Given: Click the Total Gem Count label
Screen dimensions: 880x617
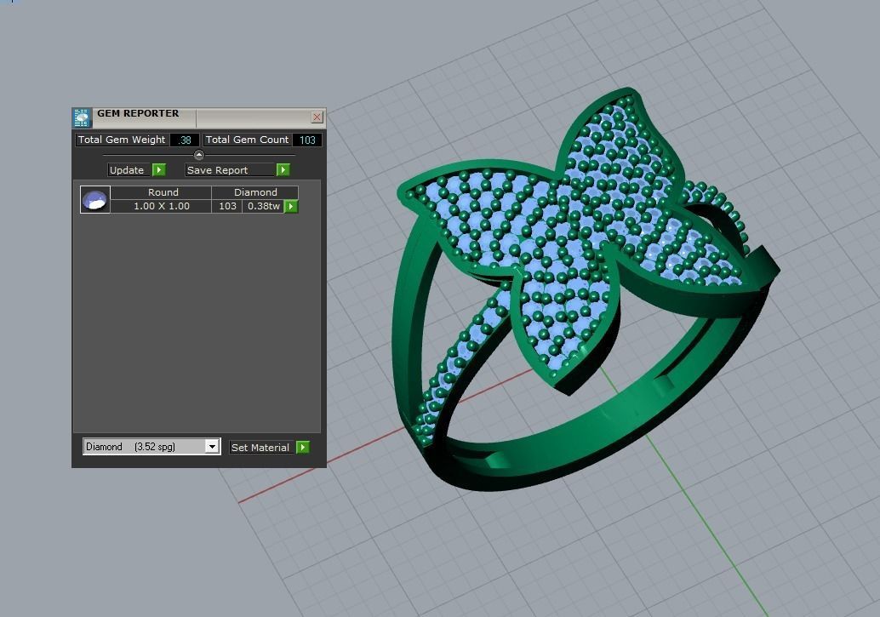Looking at the screenshot, I should click(x=247, y=140).
